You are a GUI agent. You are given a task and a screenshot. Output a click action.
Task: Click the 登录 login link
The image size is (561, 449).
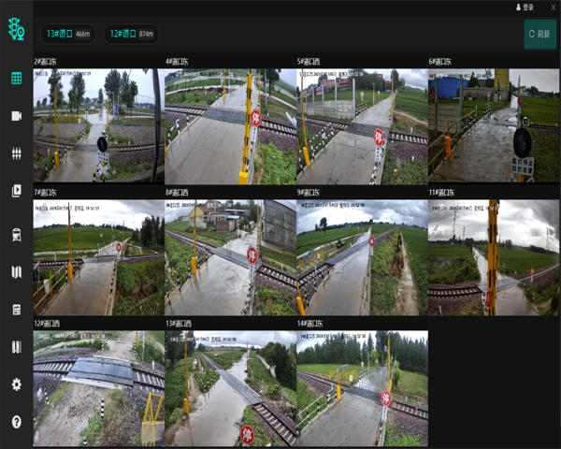[525, 7]
